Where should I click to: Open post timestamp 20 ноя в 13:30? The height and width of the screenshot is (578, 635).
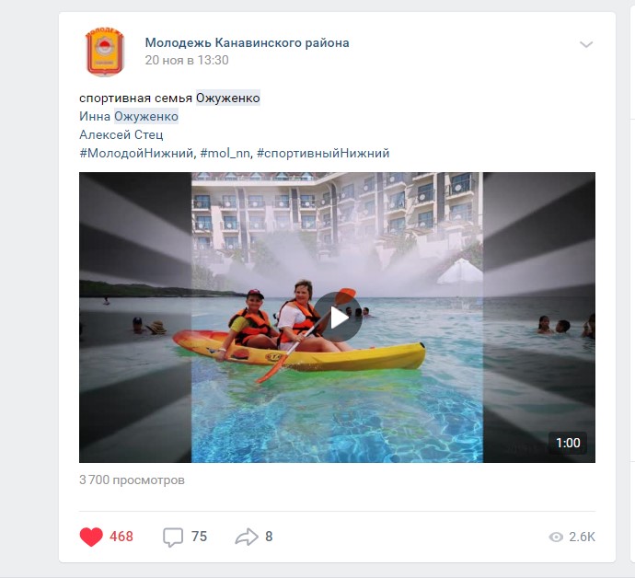coord(187,60)
